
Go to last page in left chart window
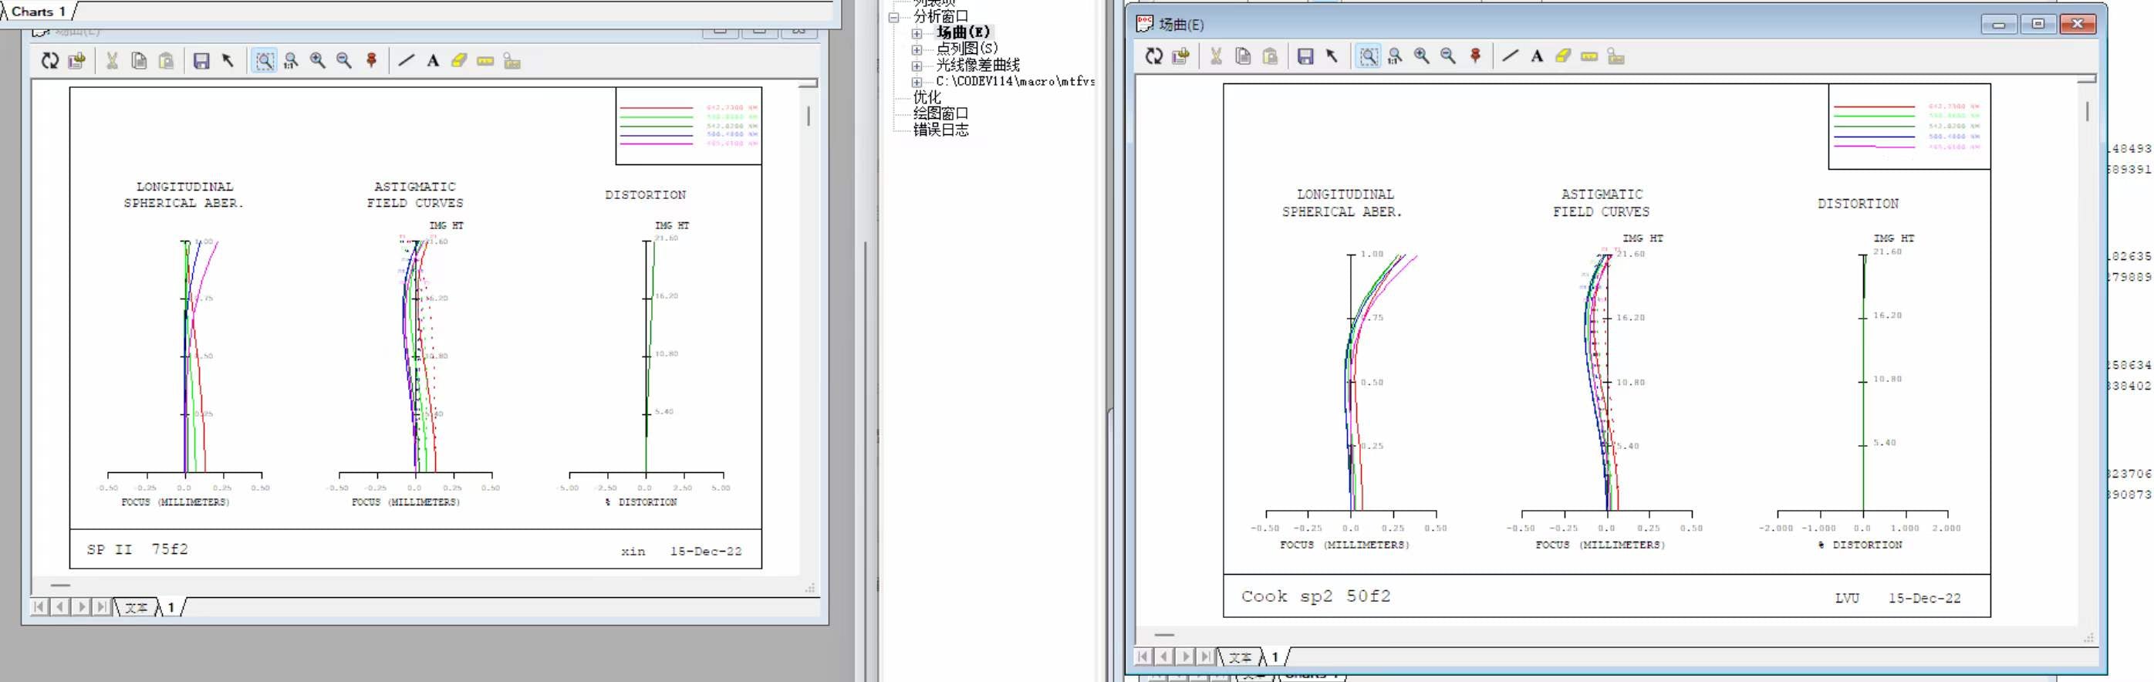click(x=101, y=606)
